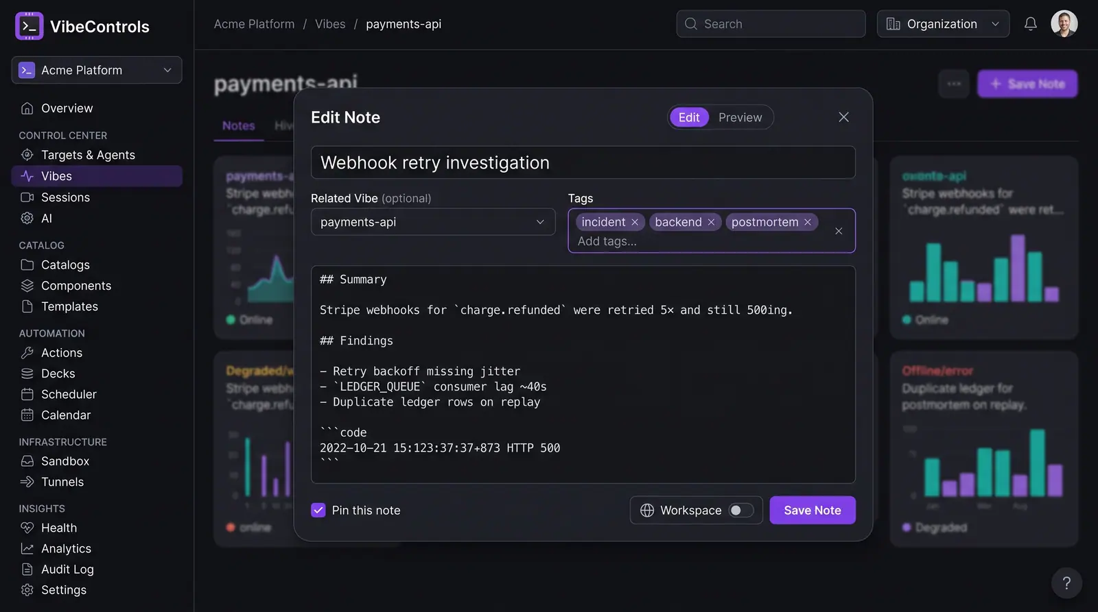Click the Calendar grid icon

27,415
